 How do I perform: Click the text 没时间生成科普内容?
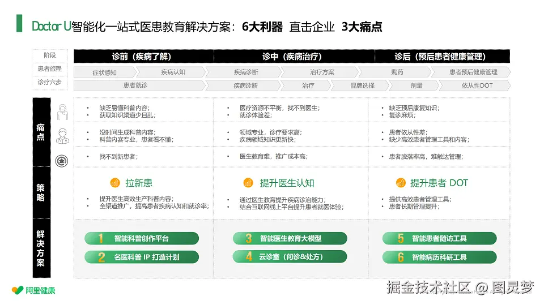tap(126, 132)
